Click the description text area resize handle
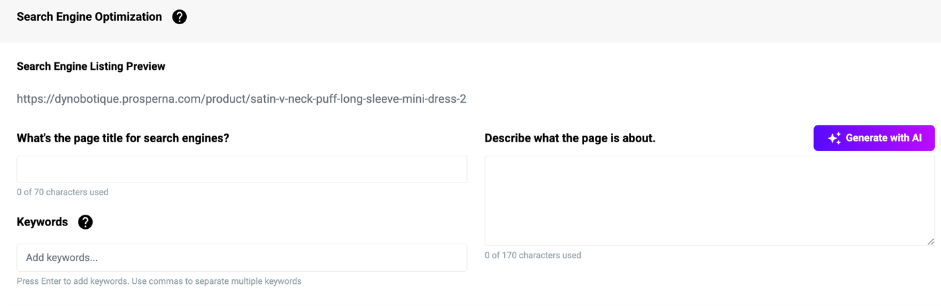Viewport: 941px width, 306px height. tap(930, 241)
